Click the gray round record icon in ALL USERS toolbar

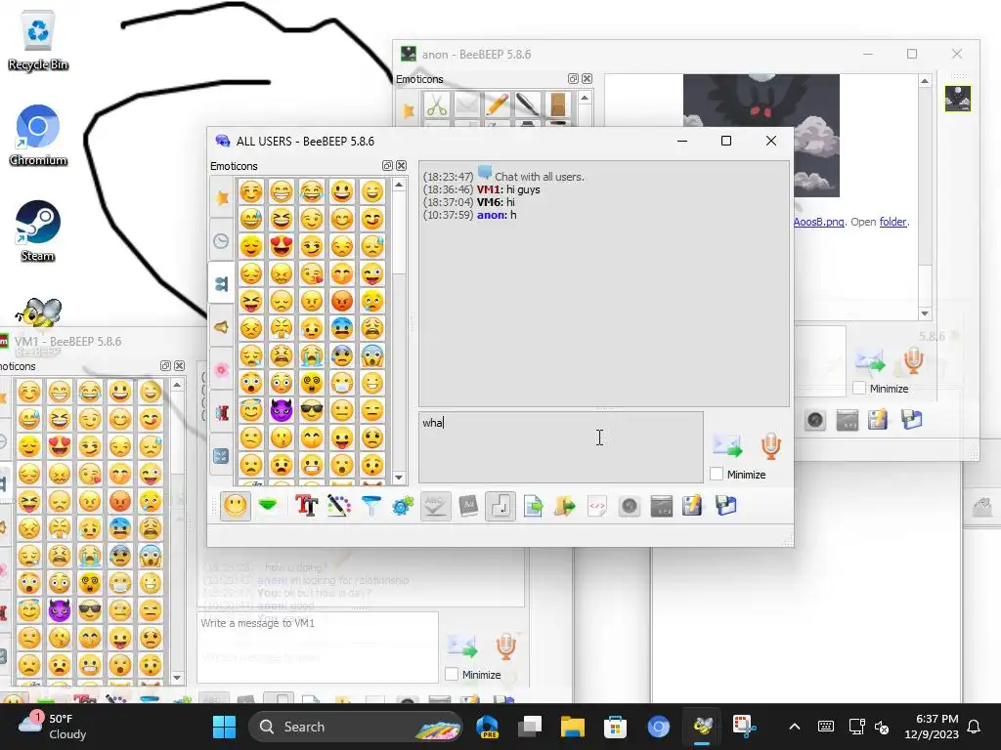point(630,506)
